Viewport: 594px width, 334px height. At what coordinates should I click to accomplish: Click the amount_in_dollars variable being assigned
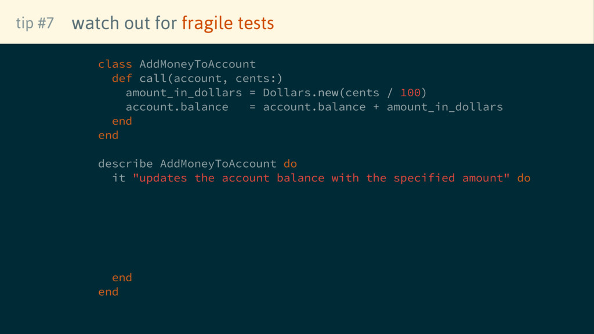183,93
